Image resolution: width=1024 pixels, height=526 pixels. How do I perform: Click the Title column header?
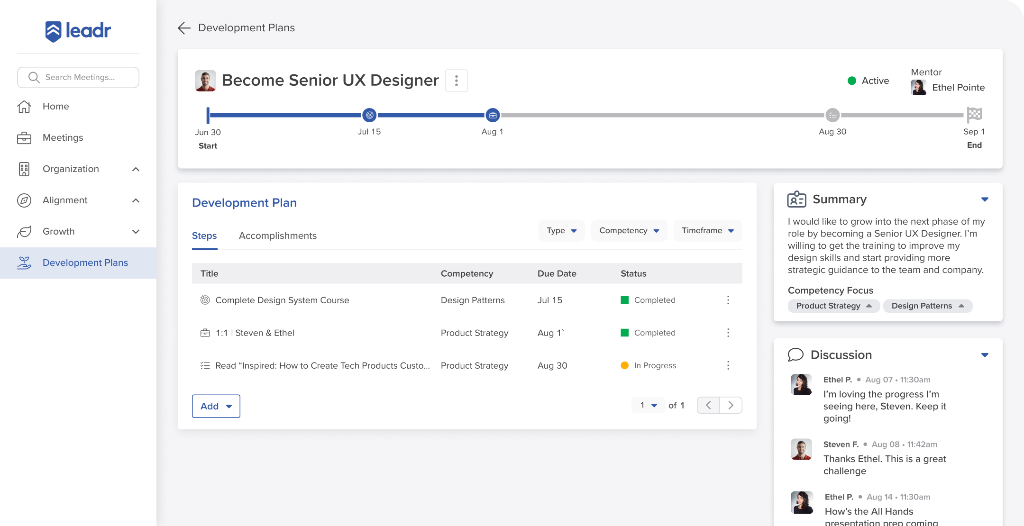point(209,273)
